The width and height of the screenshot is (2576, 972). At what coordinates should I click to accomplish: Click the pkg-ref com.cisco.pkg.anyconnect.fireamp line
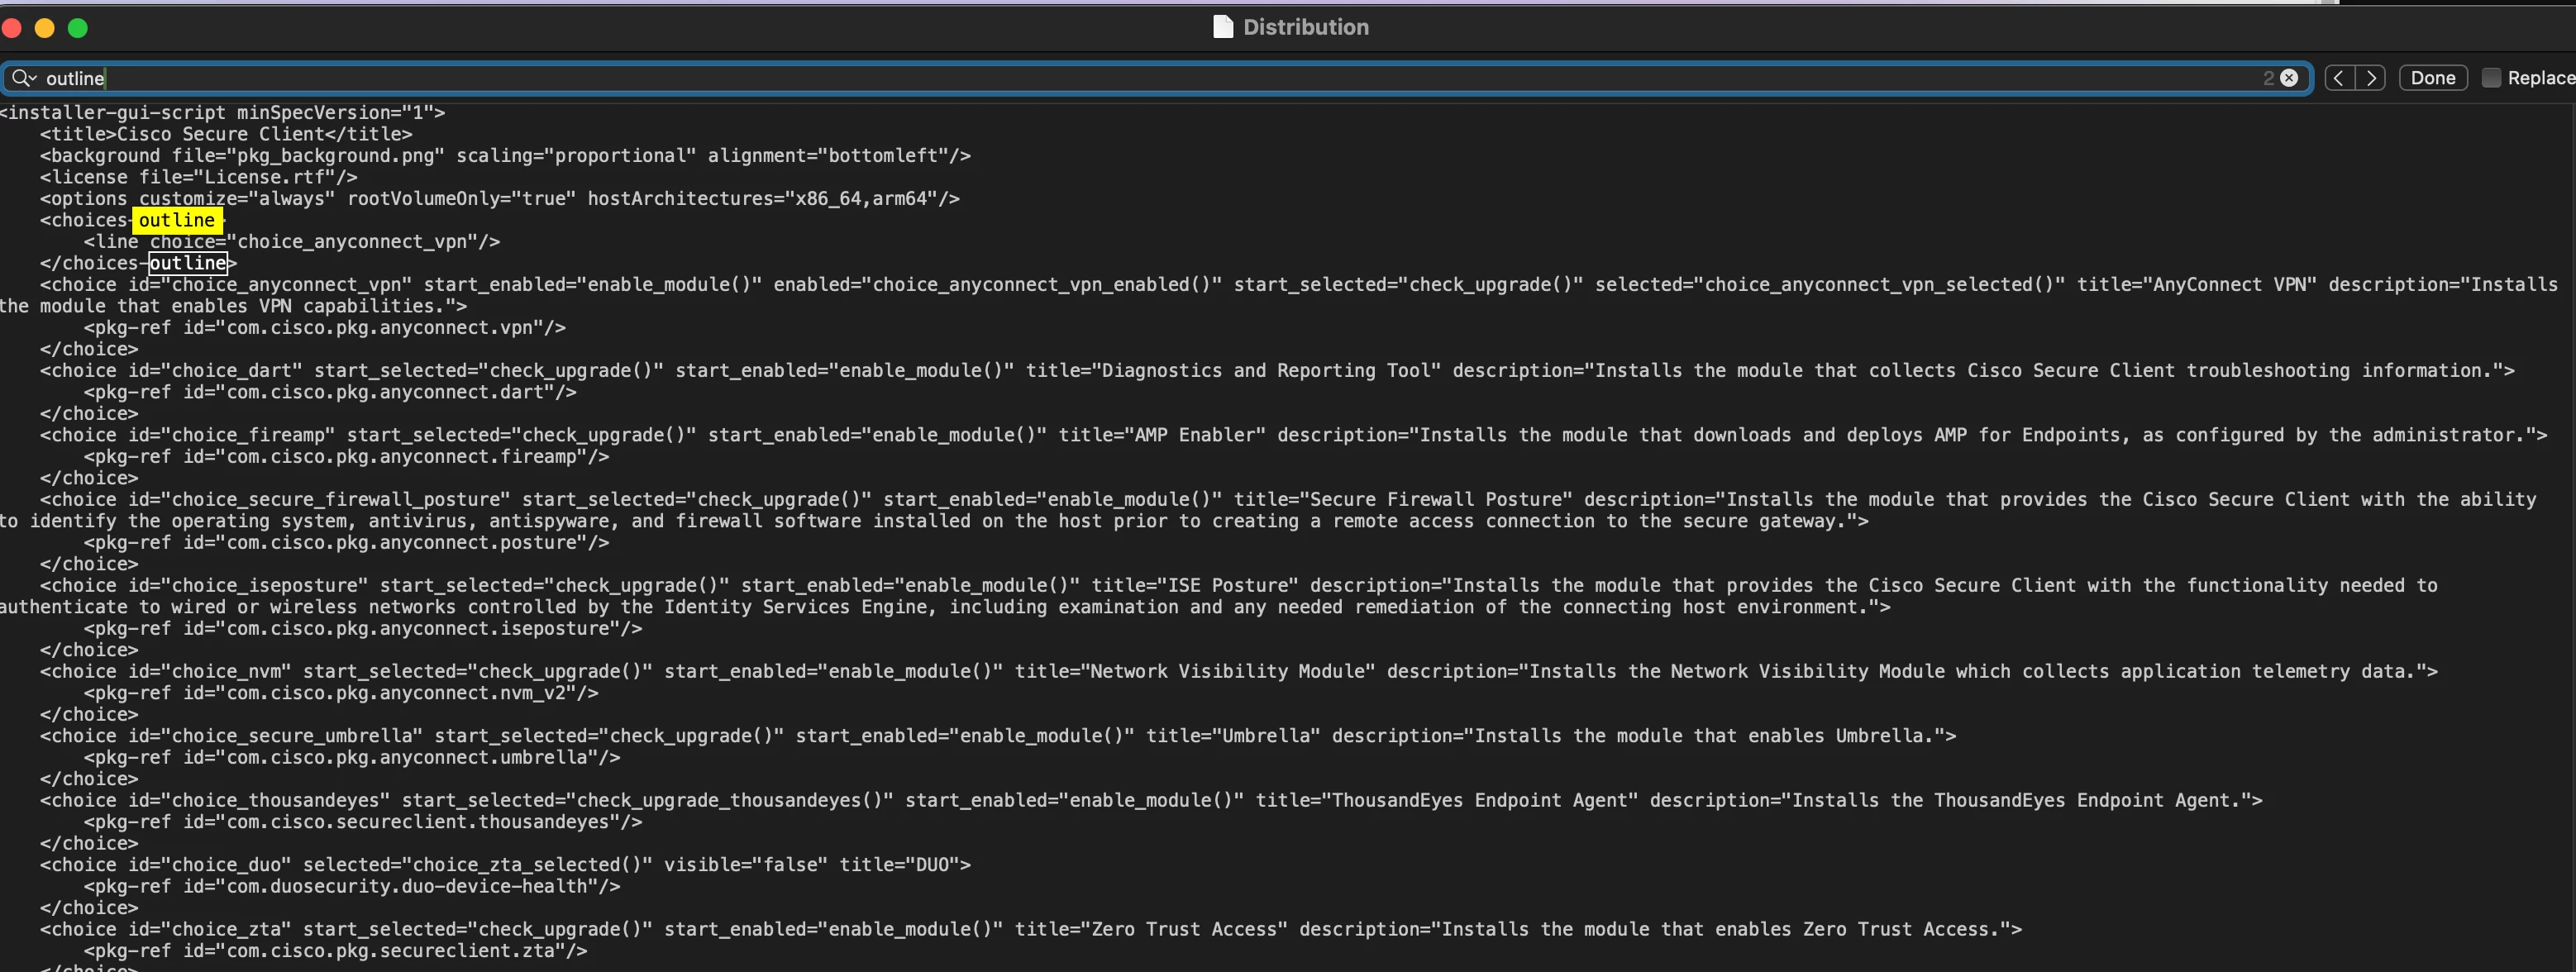tap(347, 457)
